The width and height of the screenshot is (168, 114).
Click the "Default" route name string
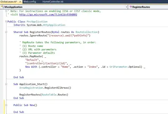click(32, 60)
